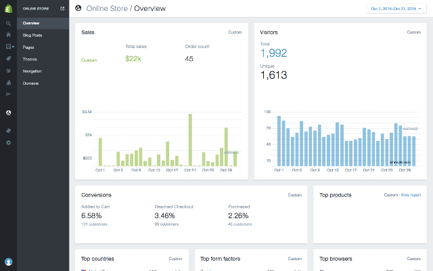
Task: Open Domains in sidebar menu
Action: (x=30, y=83)
